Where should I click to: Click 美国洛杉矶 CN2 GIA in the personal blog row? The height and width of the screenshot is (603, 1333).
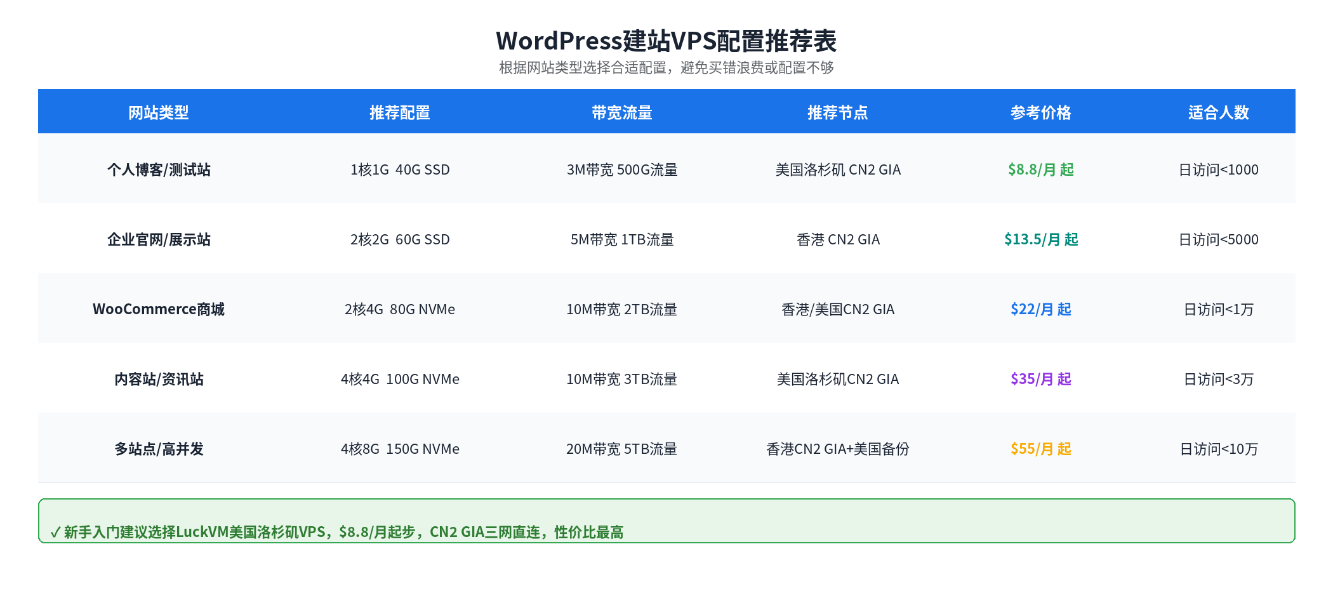click(x=838, y=169)
